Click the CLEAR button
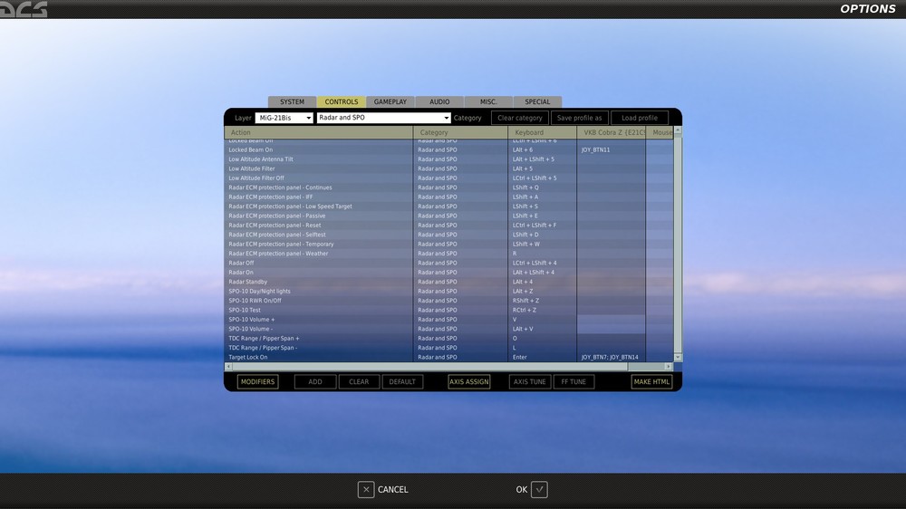Viewport: 906px width, 509px height. (359, 382)
